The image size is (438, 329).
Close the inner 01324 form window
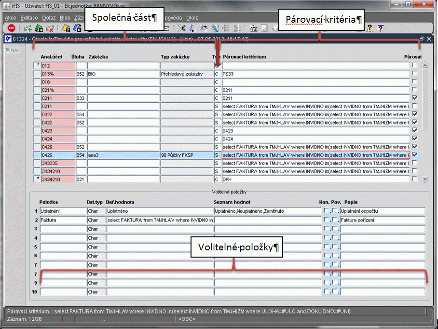pyautogui.click(x=429, y=39)
